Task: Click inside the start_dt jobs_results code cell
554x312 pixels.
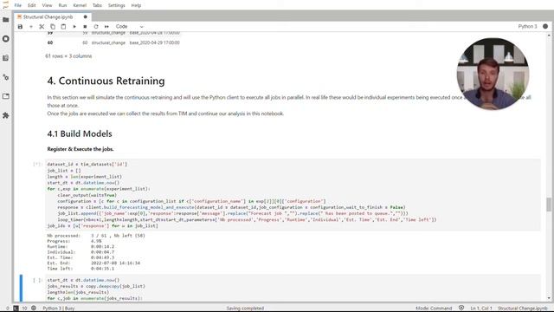Action: (293, 289)
